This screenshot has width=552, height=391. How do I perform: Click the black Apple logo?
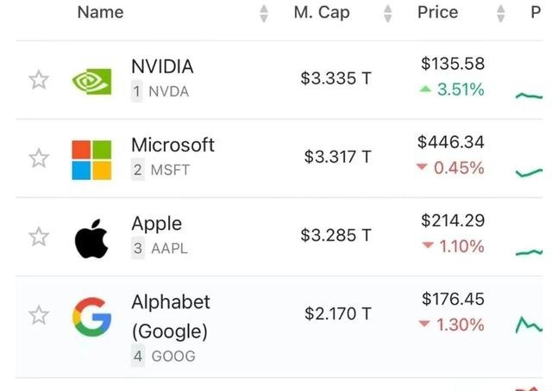[x=91, y=239]
